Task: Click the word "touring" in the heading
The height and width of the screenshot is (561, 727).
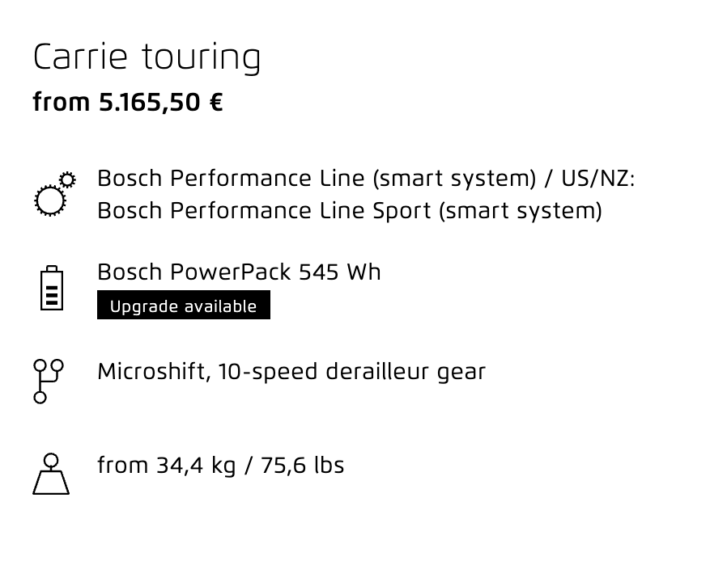Action: 201,58
